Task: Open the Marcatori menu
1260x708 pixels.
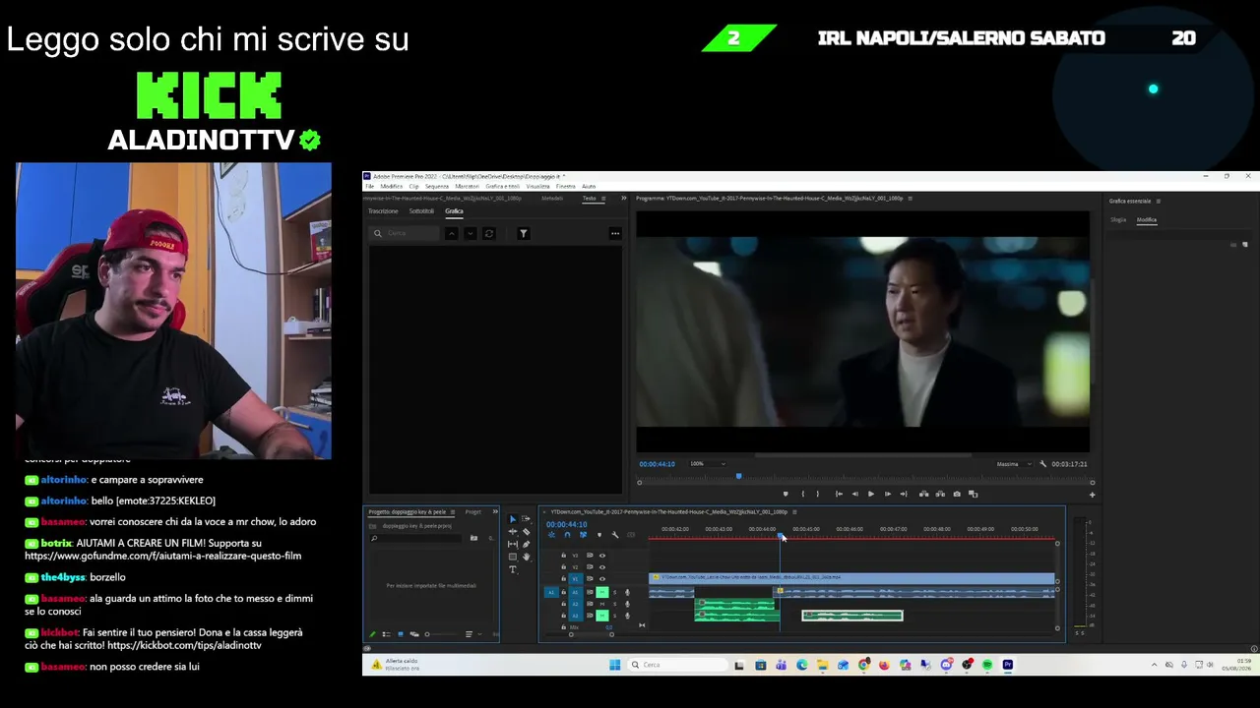Action: (468, 186)
